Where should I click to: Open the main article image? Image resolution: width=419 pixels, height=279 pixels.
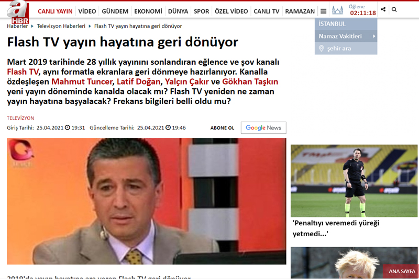tap(147, 201)
